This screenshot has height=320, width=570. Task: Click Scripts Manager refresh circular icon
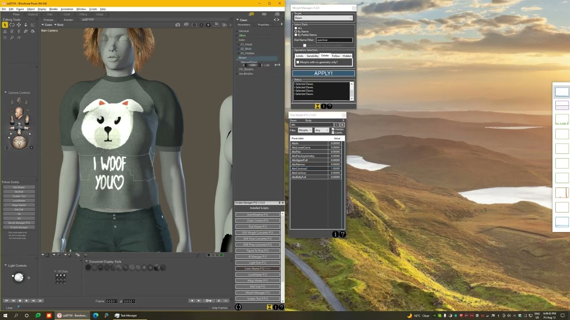(238, 307)
